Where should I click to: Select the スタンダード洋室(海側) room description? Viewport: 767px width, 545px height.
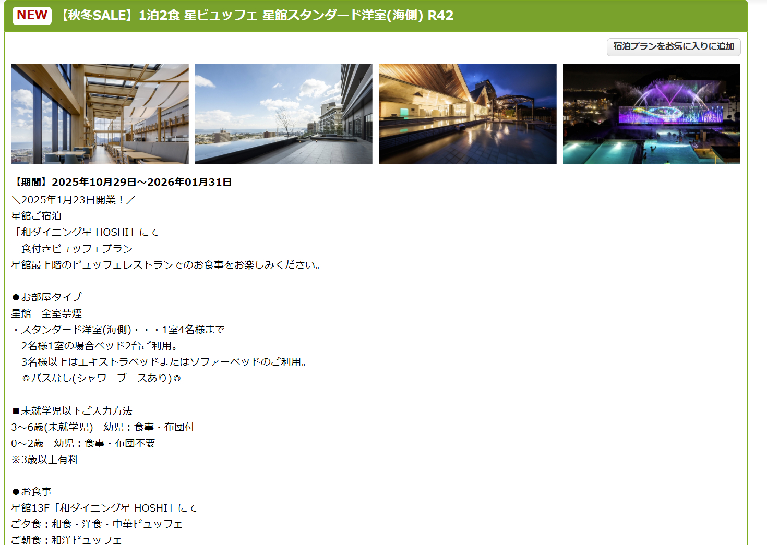tap(118, 330)
